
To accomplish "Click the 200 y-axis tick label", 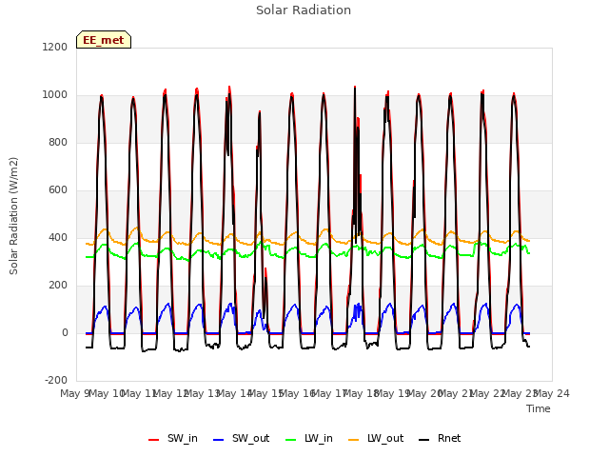I will [58, 286].
